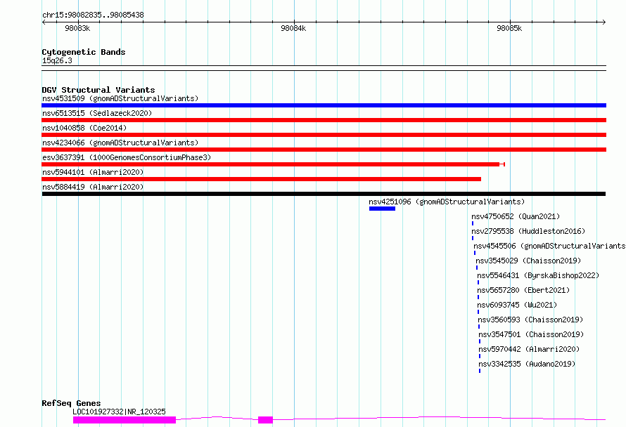The width and height of the screenshot is (626, 427).
Task: Open the nsv5546431 (ByrskaBishop2022) label
Action: pyautogui.click(x=538, y=275)
